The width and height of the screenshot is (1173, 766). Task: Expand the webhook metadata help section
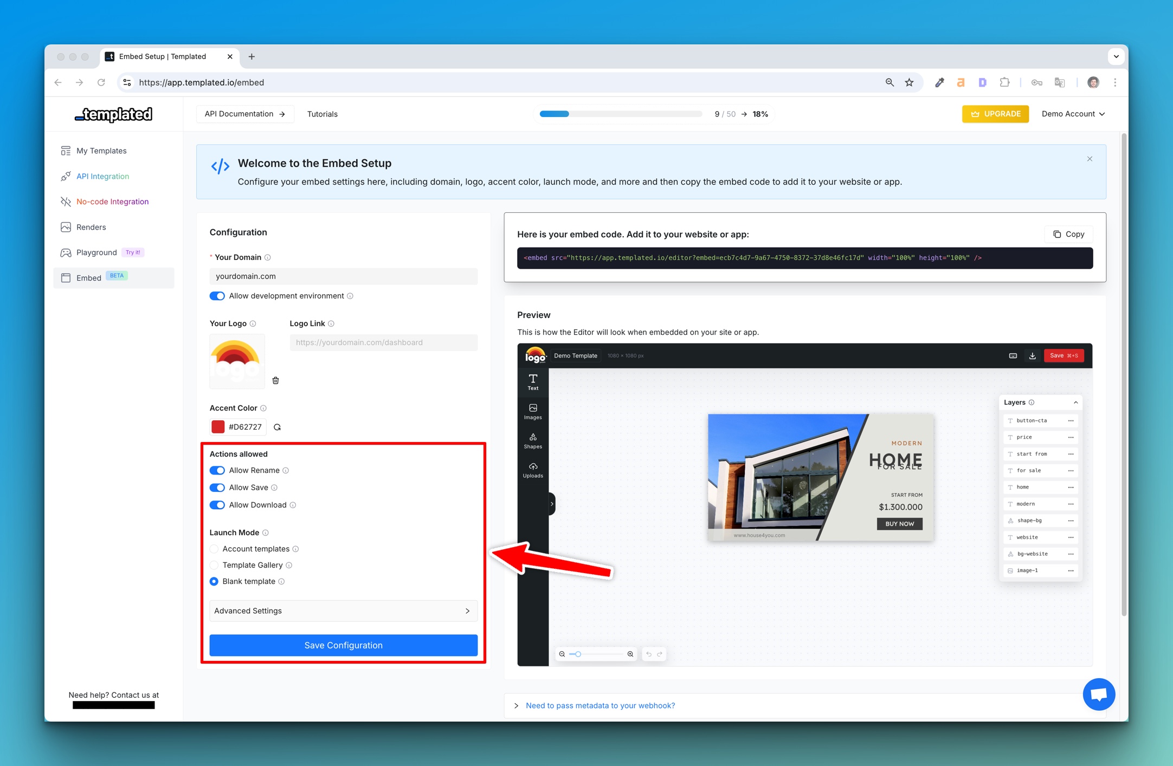point(600,705)
